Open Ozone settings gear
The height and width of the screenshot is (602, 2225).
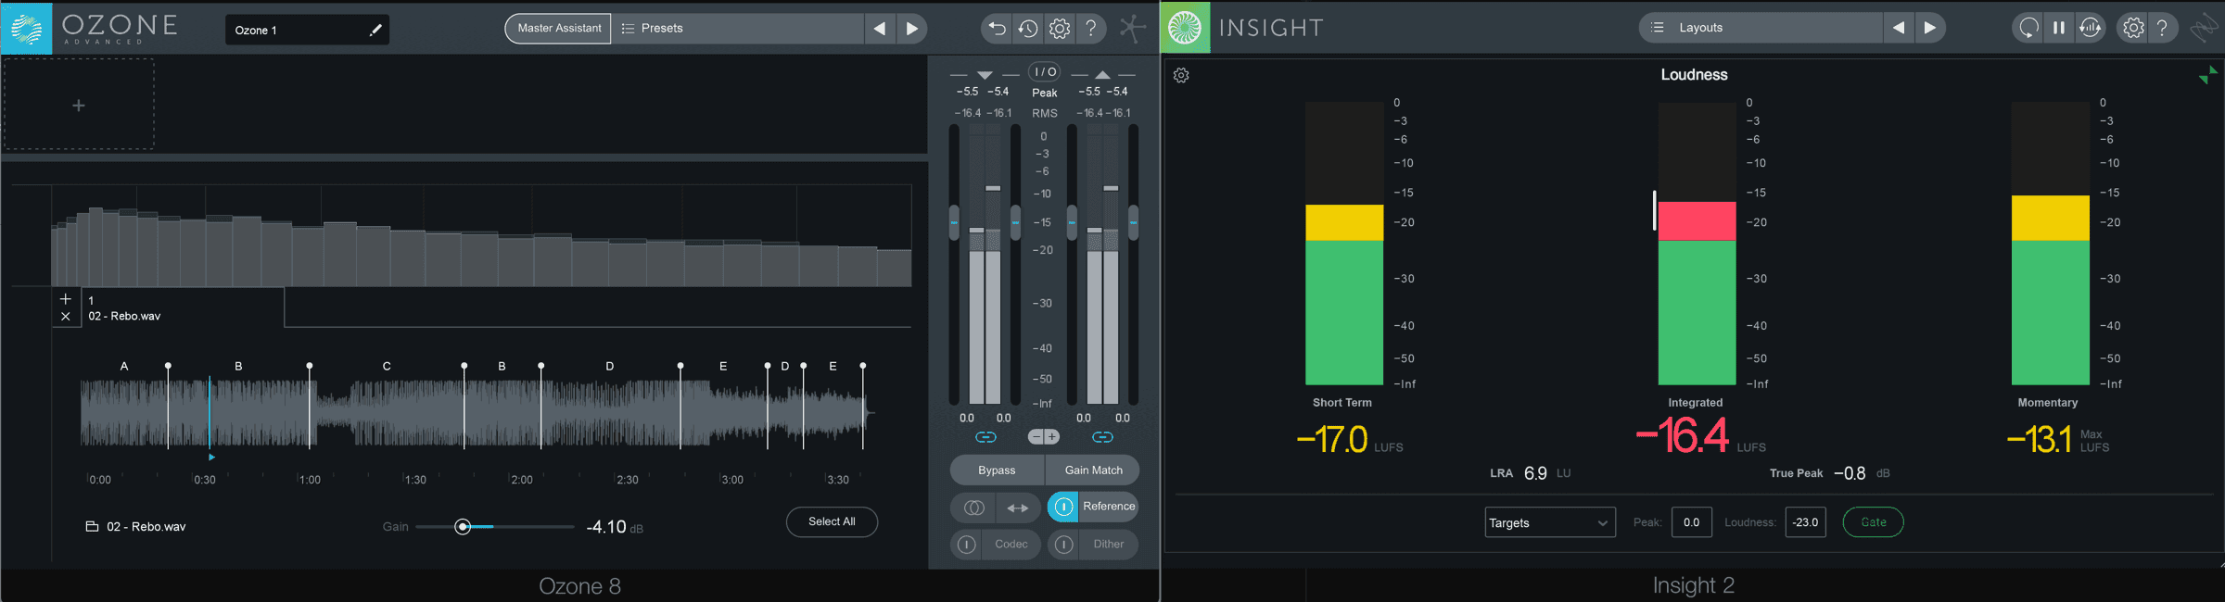pos(1060,29)
